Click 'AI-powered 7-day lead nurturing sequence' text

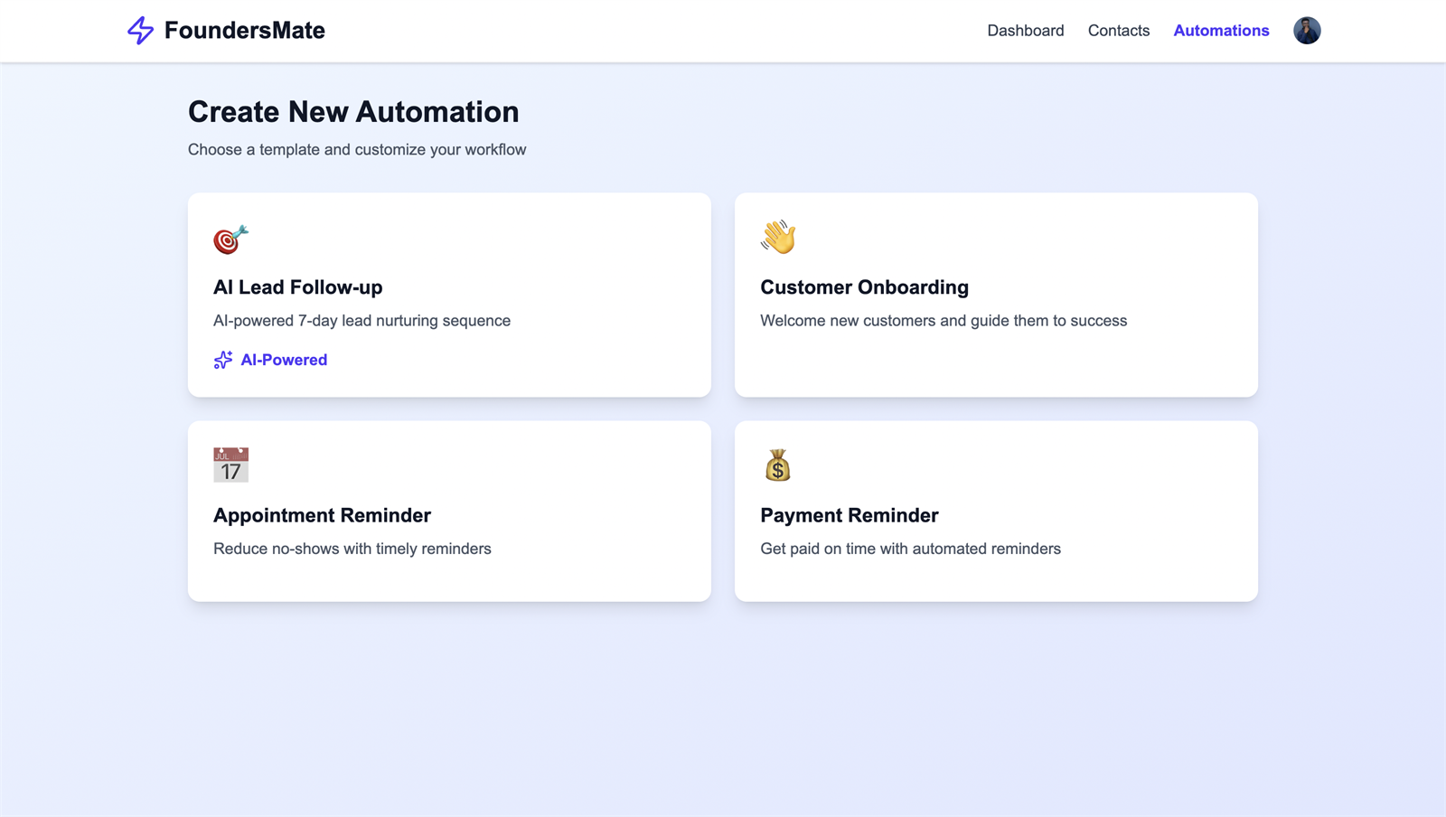pyautogui.click(x=361, y=321)
